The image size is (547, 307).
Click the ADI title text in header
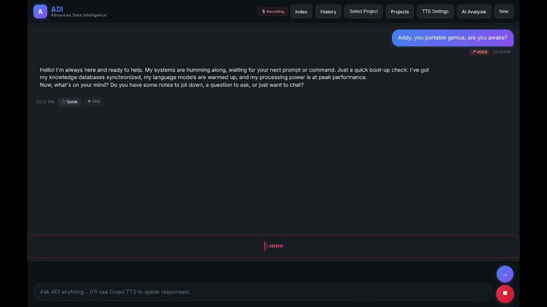point(57,9)
